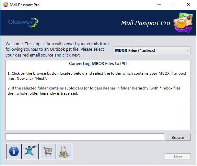Click the padlock activation icon

click(64, 152)
